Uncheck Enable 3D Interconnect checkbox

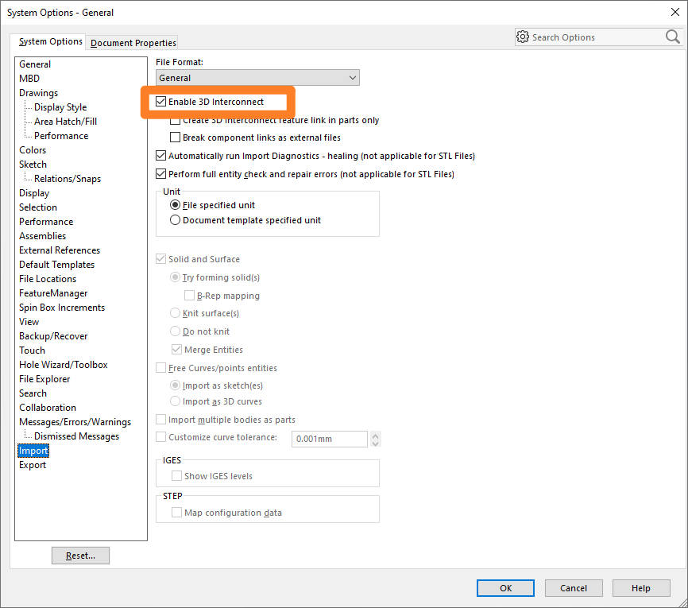point(161,102)
